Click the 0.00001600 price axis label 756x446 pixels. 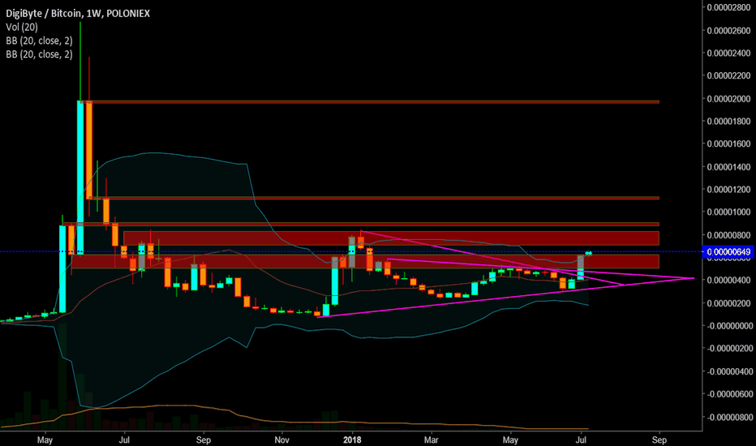(728, 144)
